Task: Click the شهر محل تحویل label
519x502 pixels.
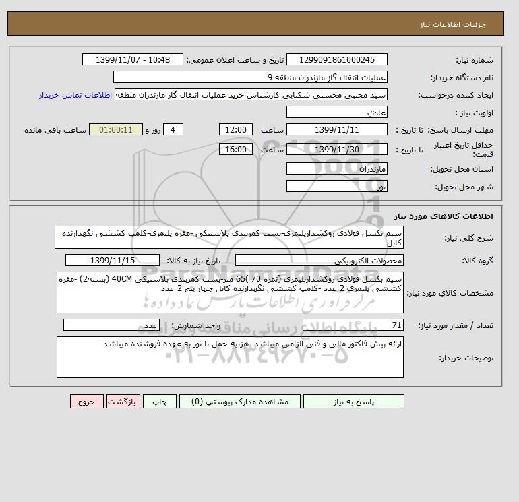Action: (x=464, y=187)
